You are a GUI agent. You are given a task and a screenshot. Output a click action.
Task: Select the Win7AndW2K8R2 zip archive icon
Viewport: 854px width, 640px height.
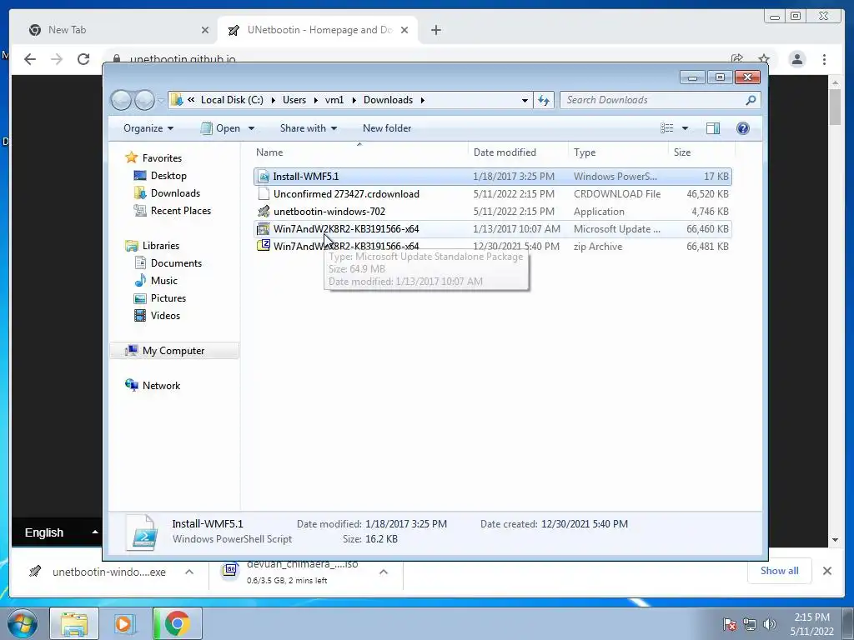point(264,246)
